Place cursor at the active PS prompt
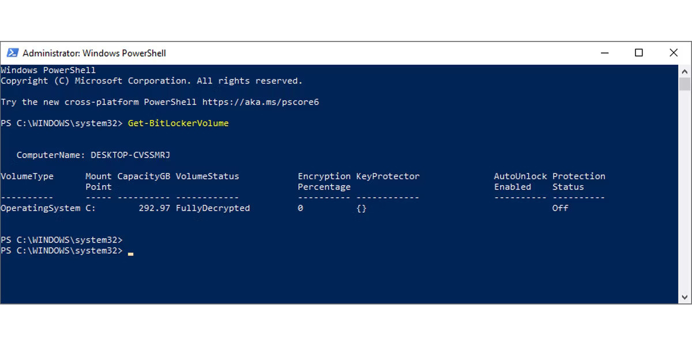The height and width of the screenshot is (346, 692). (x=130, y=251)
